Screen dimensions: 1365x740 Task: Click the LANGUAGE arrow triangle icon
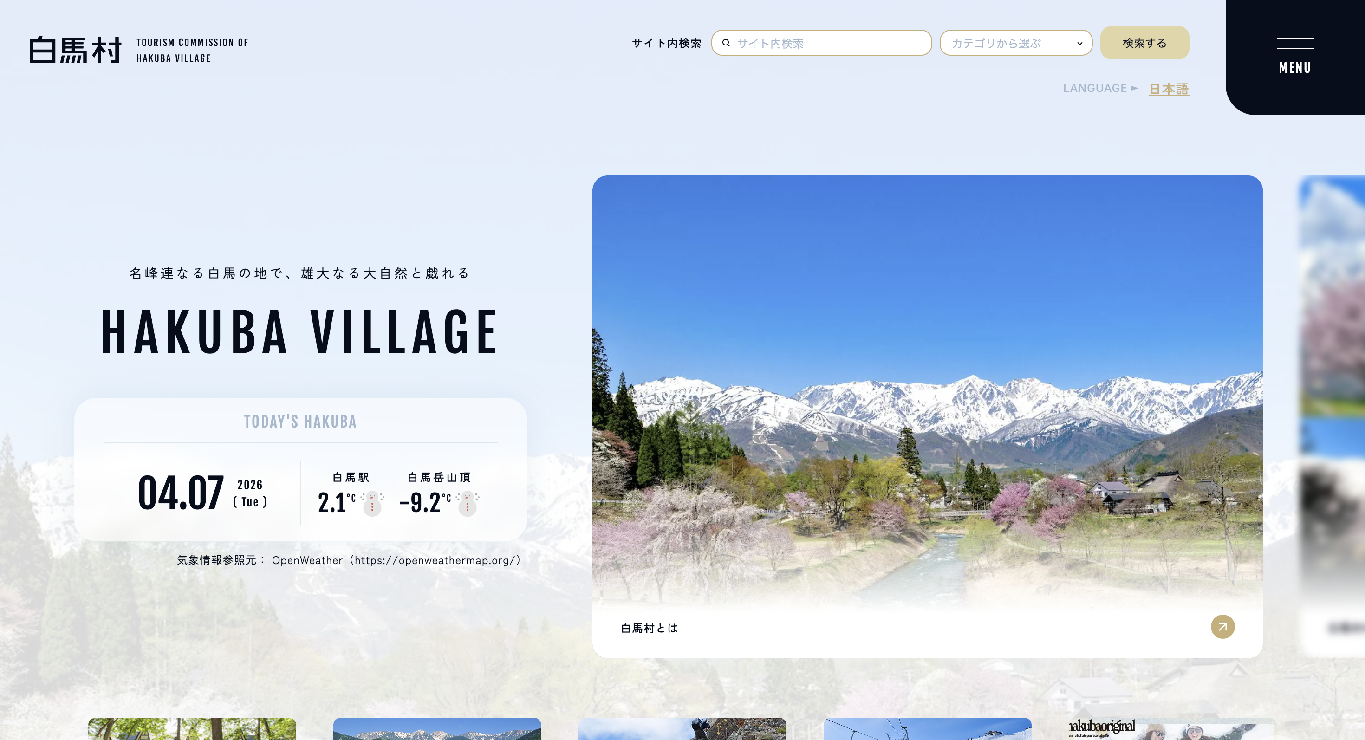(1134, 88)
